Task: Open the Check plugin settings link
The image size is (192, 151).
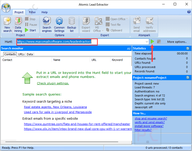Action: (x=53, y=83)
